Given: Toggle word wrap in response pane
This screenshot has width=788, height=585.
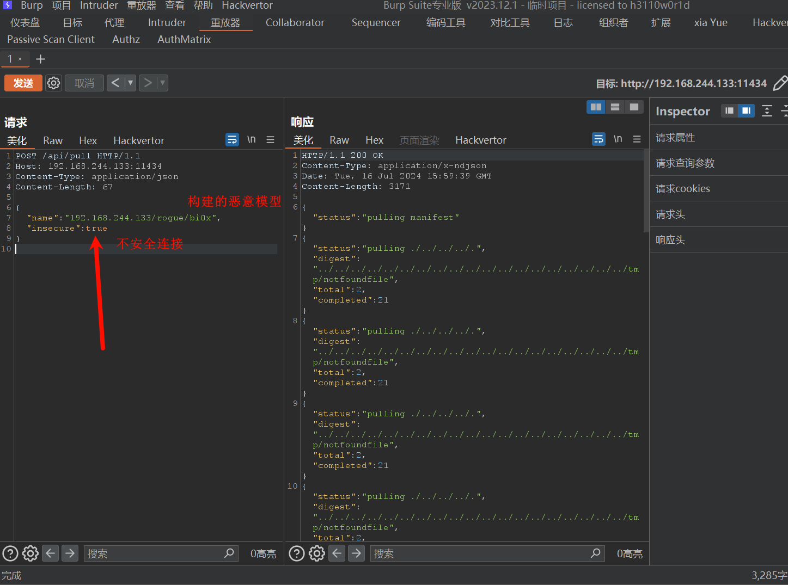Looking at the screenshot, I should pos(598,139).
